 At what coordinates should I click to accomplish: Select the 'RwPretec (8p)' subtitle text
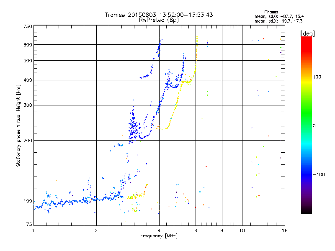pos(159,20)
